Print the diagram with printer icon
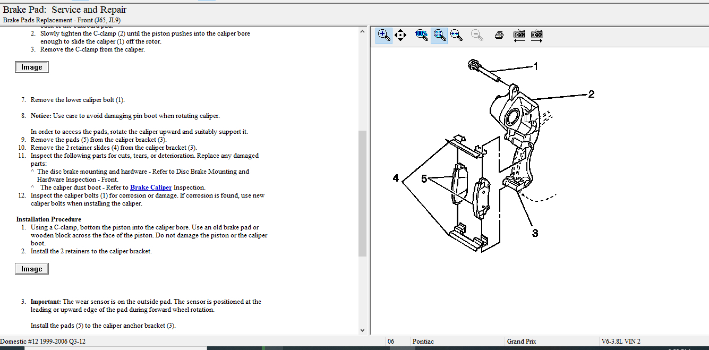This screenshot has width=709, height=350. pyautogui.click(x=499, y=36)
